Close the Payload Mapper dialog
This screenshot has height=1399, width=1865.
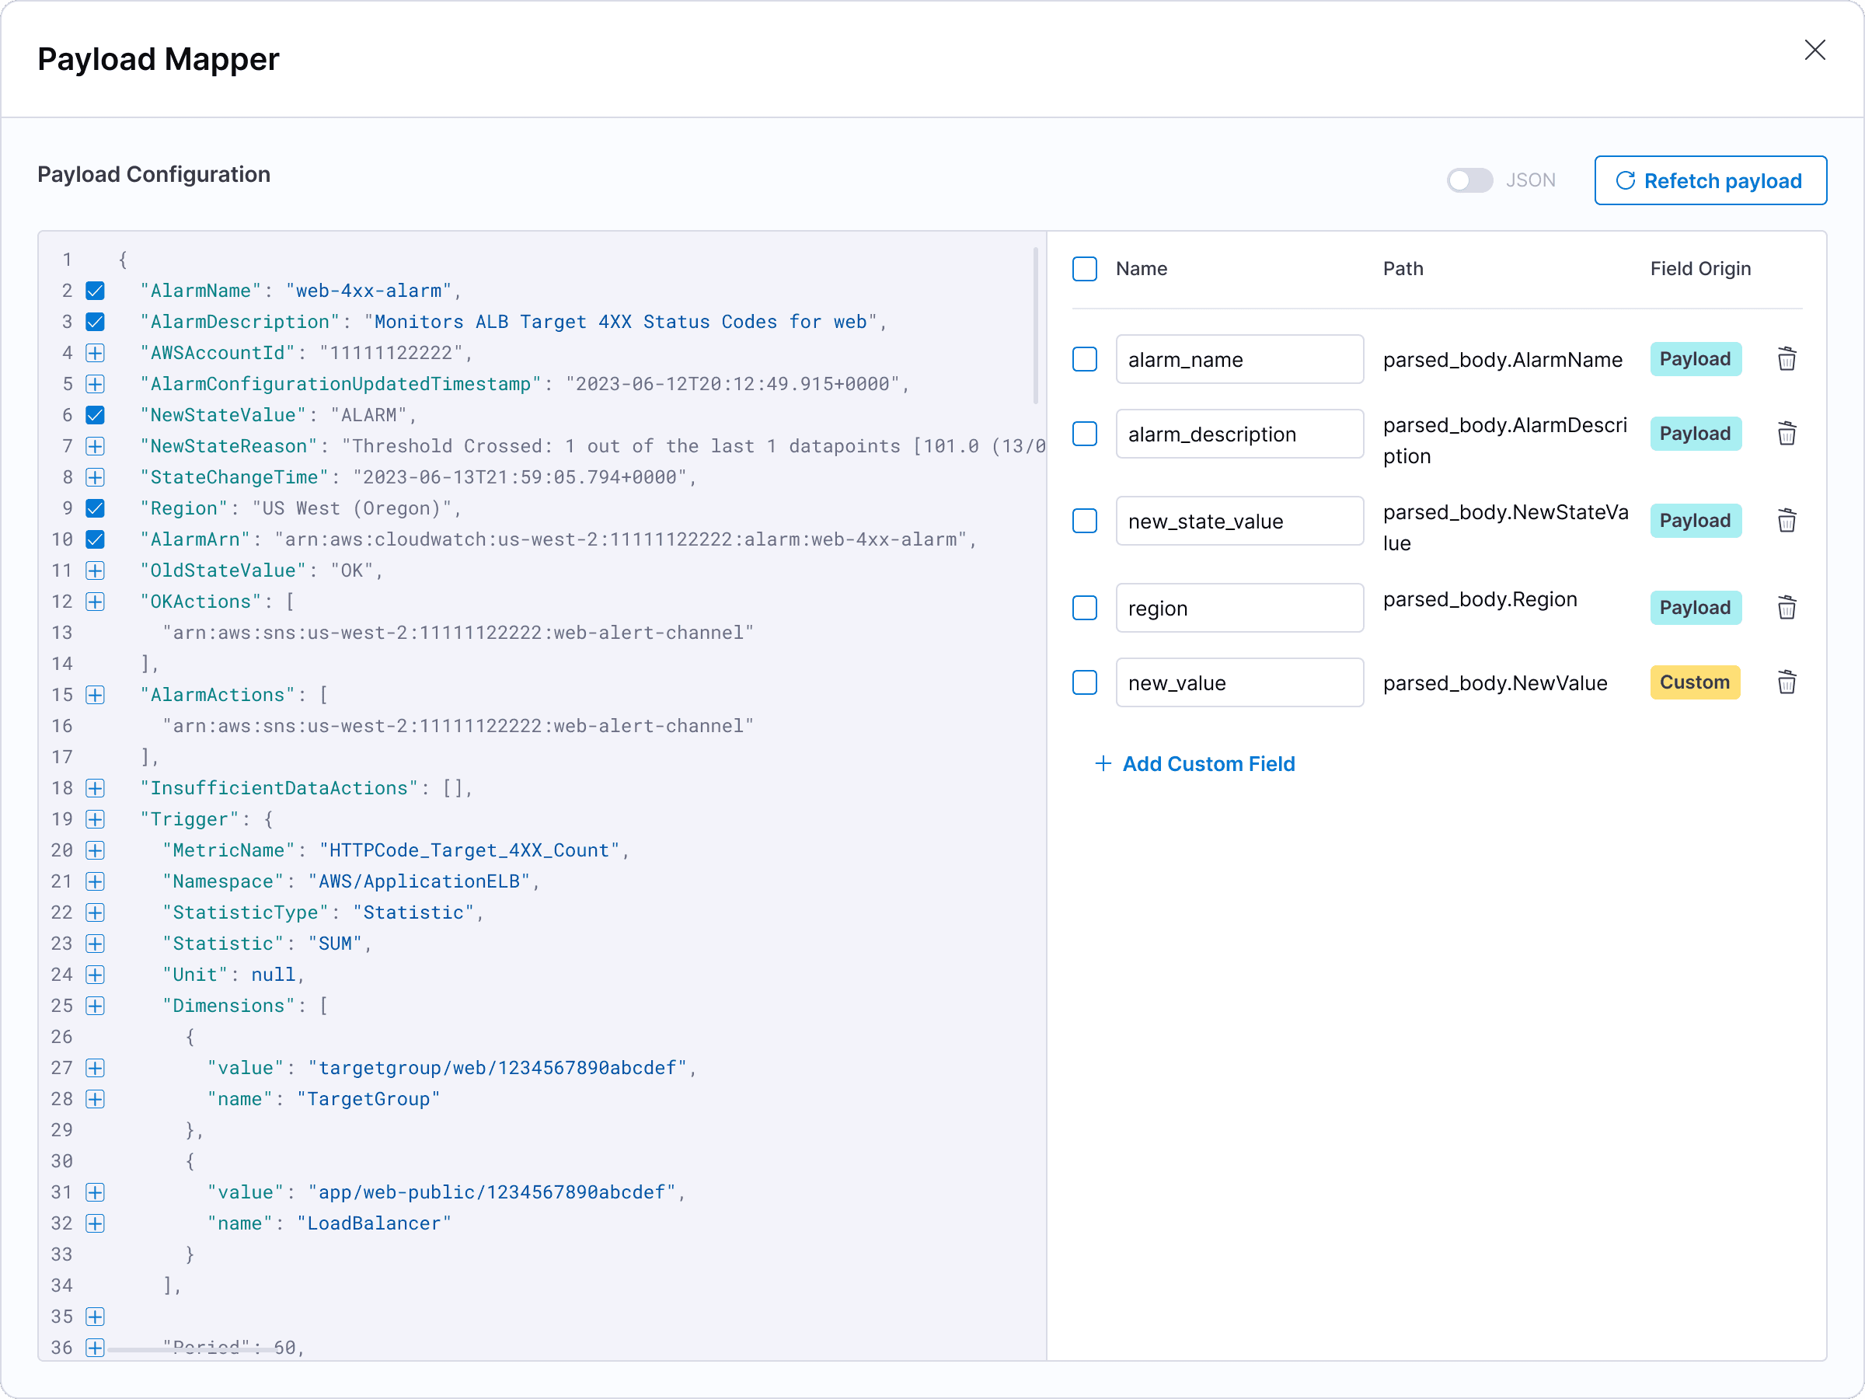pos(1814,51)
